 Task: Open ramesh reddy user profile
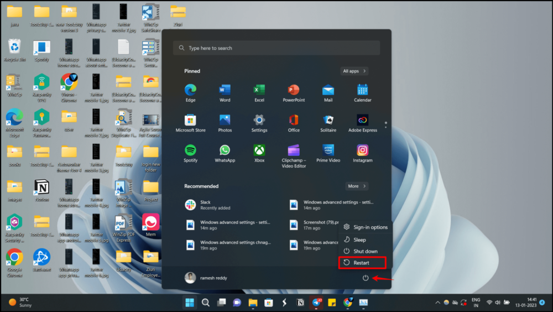point(206,278)
